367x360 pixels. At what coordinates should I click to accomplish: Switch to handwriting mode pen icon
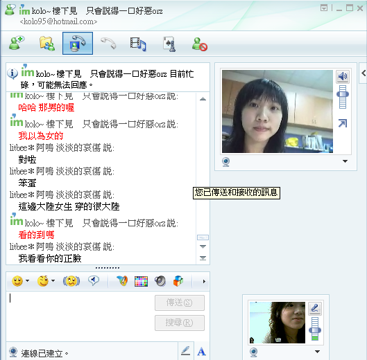pos(186,352)
